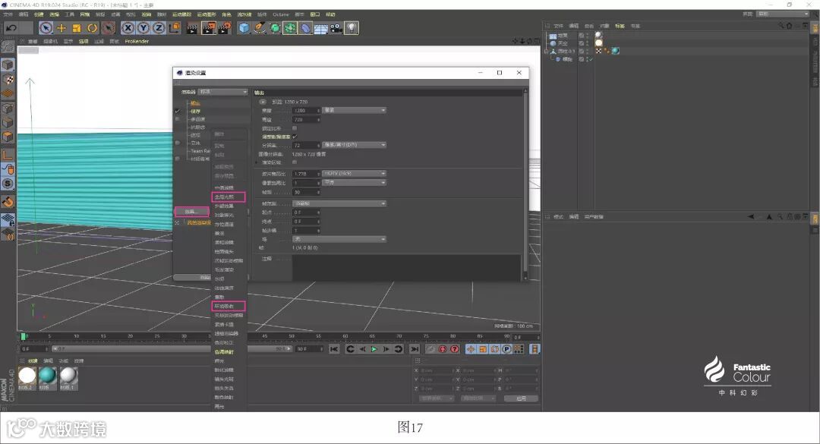This screenshot has height=444, width=820.
Task: Click 应用 button in coordinates panel
Action: [x=521, y=398]
